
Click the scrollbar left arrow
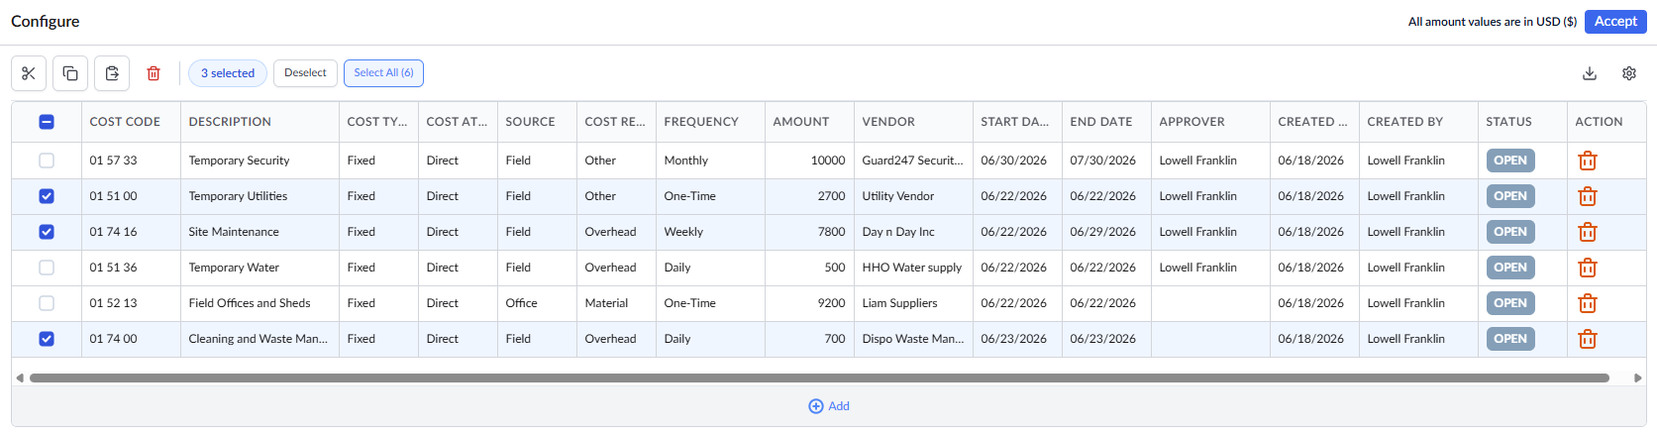19,378
